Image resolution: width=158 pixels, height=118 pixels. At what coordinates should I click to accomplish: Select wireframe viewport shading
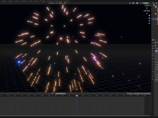(143, 3)
